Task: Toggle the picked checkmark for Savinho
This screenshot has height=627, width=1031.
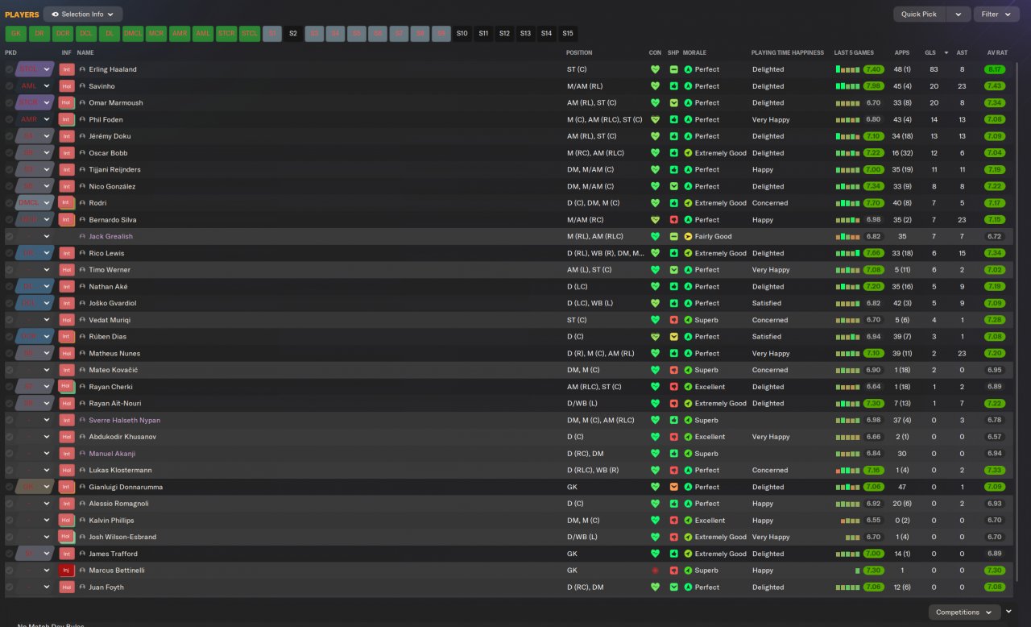Action: pyautogui.click(x=10, y=86)
